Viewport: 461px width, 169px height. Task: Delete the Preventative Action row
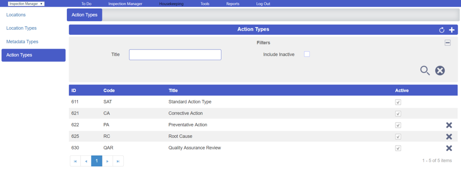pos(449,125)
